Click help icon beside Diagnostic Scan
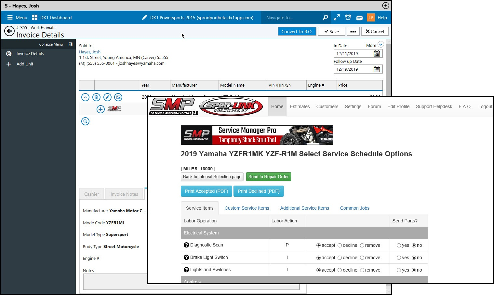This screenshot has width=494, height=295. (186, 245)
